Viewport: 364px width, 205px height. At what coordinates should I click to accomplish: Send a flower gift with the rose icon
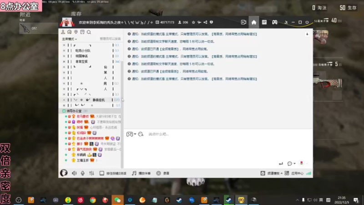click(302, 163)
